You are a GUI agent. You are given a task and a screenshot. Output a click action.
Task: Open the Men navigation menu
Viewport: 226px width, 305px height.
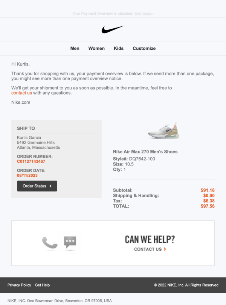tap(75, 48)
